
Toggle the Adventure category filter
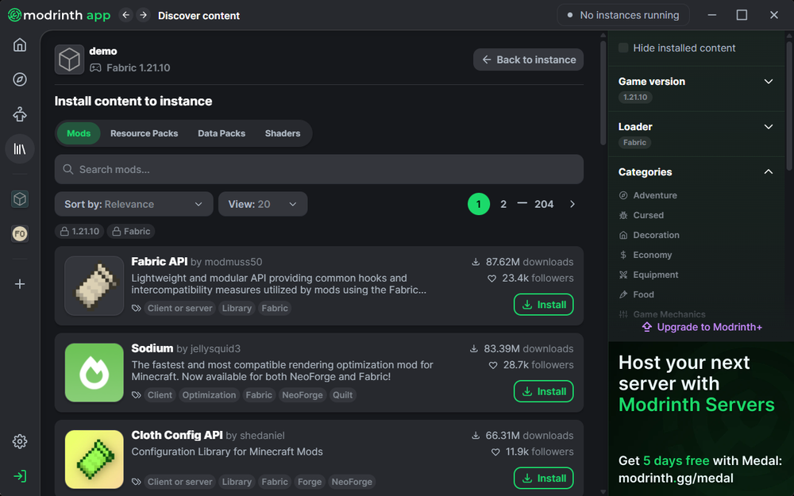(x=655, y=195)
